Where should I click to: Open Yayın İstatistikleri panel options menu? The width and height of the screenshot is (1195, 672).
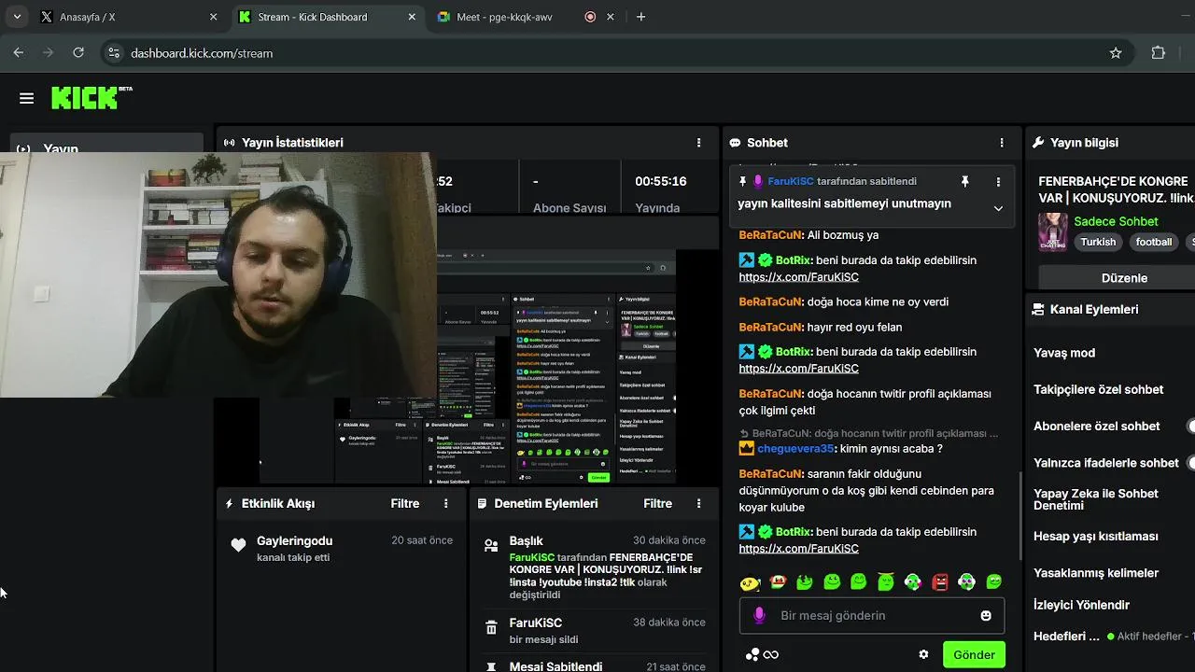click(x=698, y=143)
